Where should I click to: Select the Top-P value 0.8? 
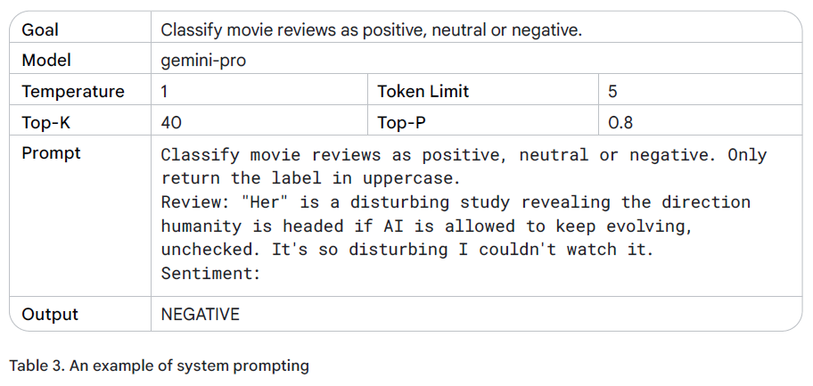[x=620, y=122]
